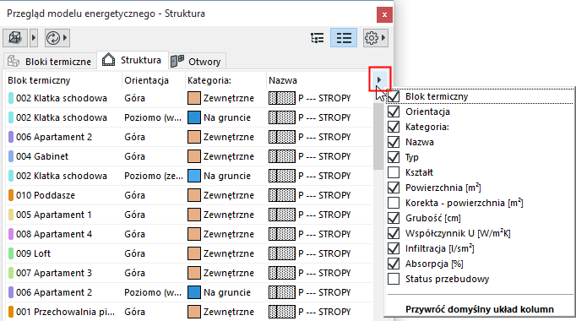Open the Bloki termiczne tab
Viewport: 576px width, 321px height.
50,62
